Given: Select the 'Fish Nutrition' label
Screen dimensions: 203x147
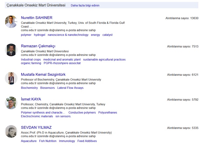Looking at the screenshot, I should pyautogui.click(x=48, y=141).
